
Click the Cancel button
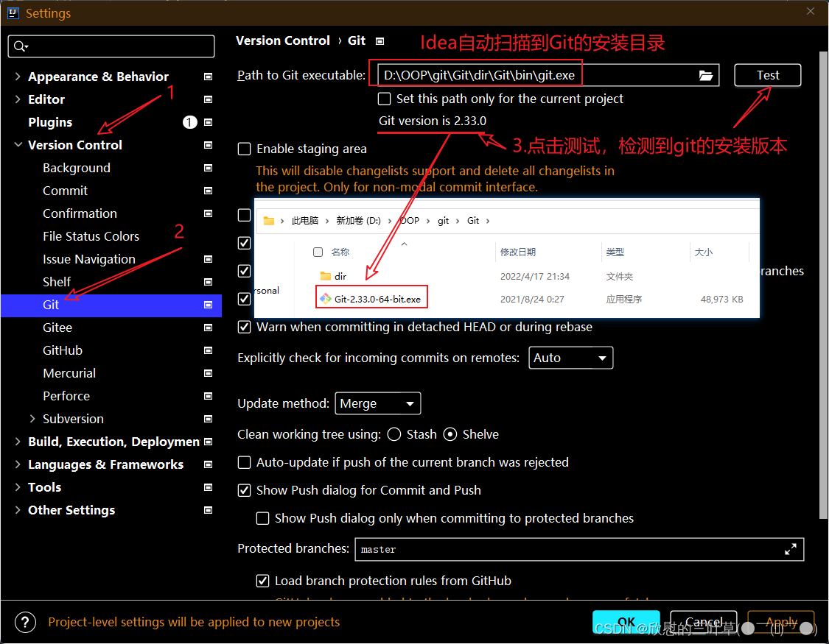(703, 623)
